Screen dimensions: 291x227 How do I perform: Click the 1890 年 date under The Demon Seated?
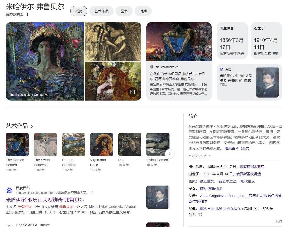[x=11, y=170]
